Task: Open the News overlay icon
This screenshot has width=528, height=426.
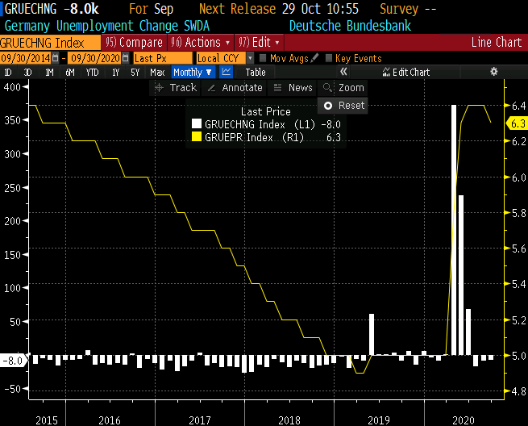Action: pyautogui.click(x=278, y=88)
